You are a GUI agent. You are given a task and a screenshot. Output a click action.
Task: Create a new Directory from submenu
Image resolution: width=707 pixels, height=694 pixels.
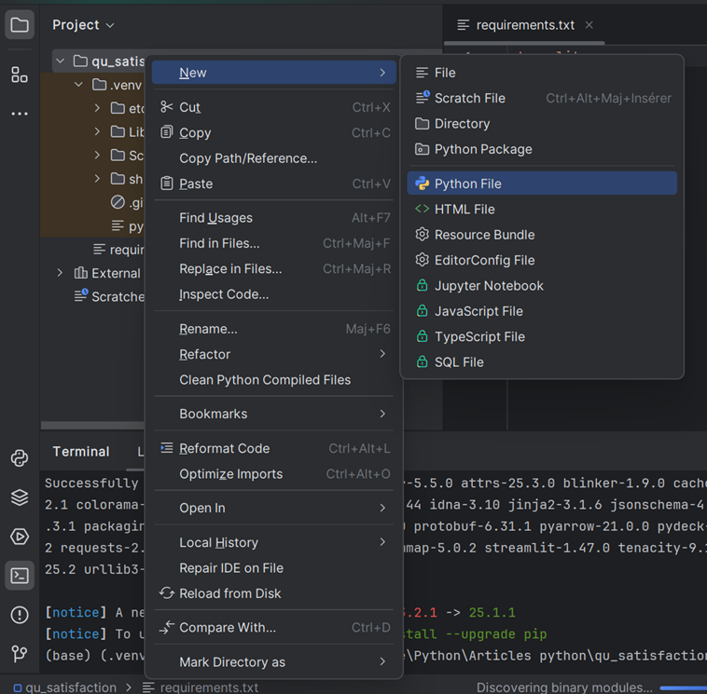click(542, 123)
